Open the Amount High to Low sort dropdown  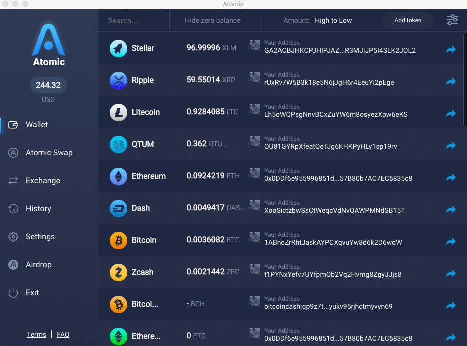tap(318, 20)
